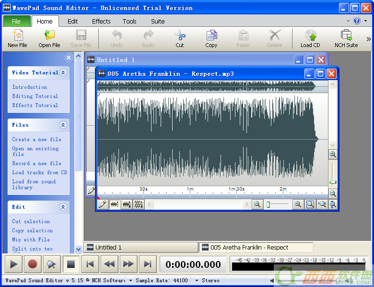Click the Rewind button
The width and height of the screenshot is (374, 287).
click(x=109, y=264)
